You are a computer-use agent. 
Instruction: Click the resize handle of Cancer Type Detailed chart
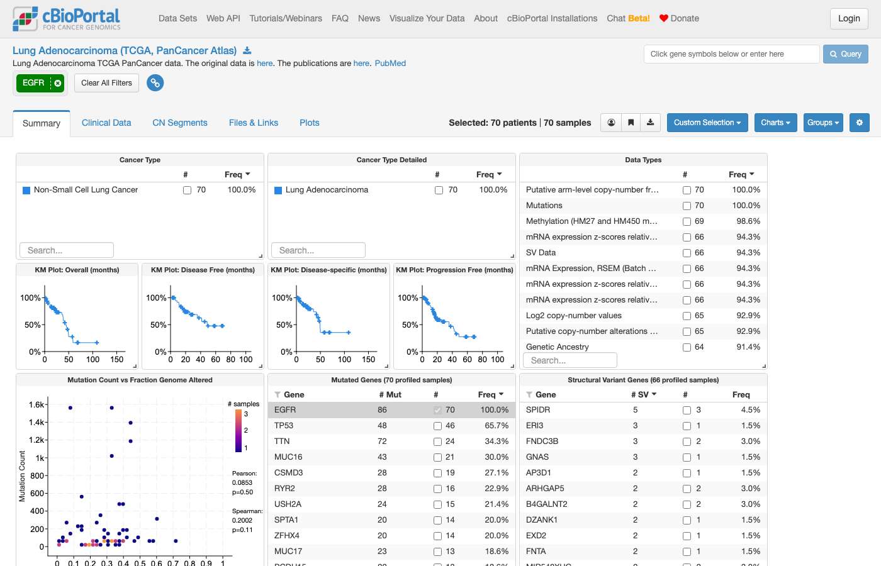click(x=512, y=256)
